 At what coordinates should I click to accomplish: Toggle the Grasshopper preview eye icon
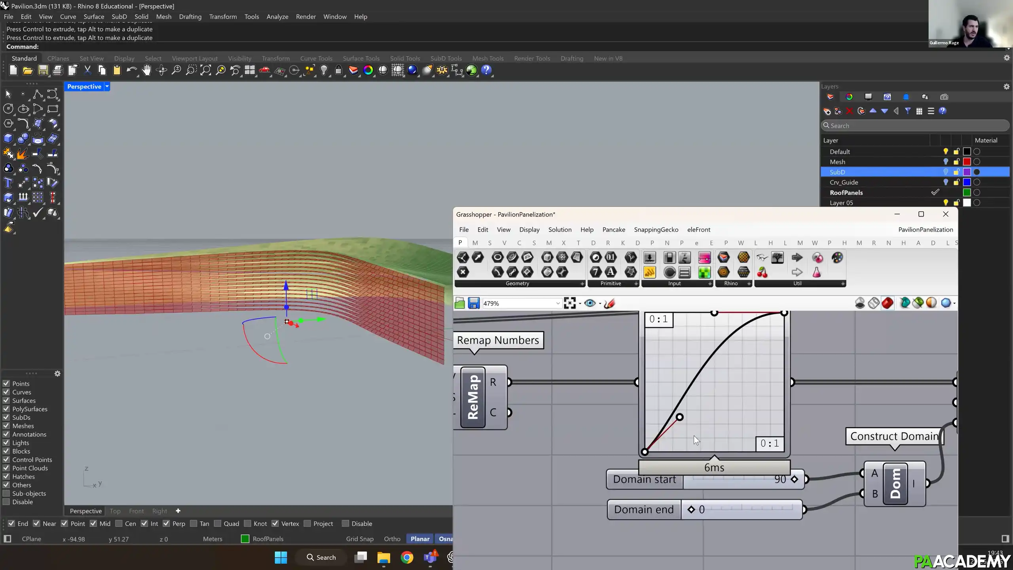tap(590, 303)
